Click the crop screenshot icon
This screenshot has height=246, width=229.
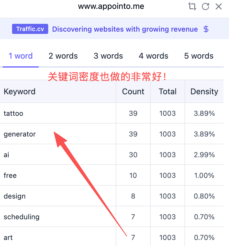click(x=192, y=6)
